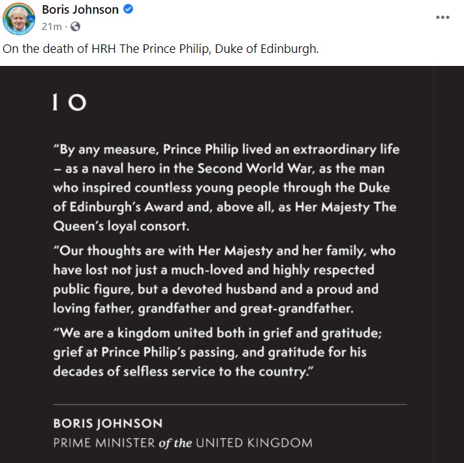Click the blue verified badge
The image size is (464, 463).
[x=128, y=9]
